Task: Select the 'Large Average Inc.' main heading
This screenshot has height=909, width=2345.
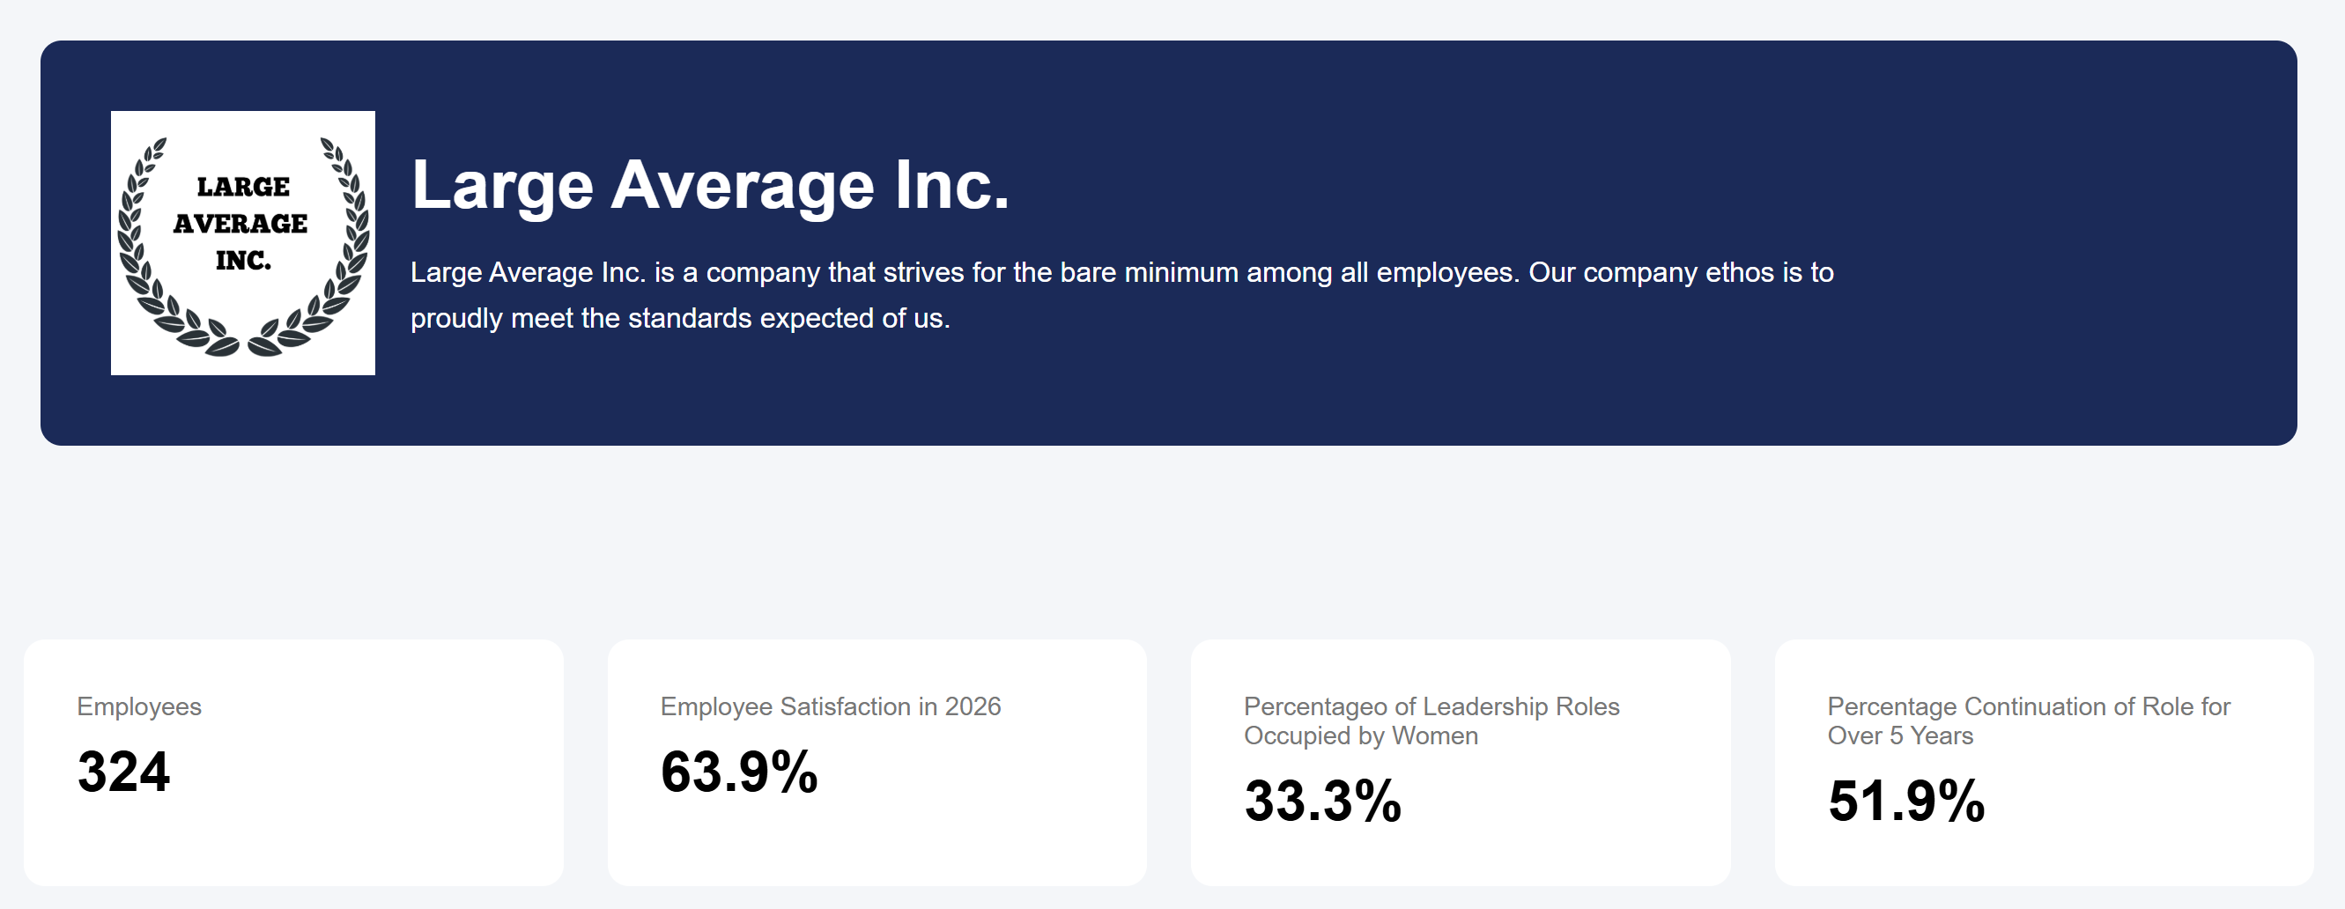Action: pos(710,185)
